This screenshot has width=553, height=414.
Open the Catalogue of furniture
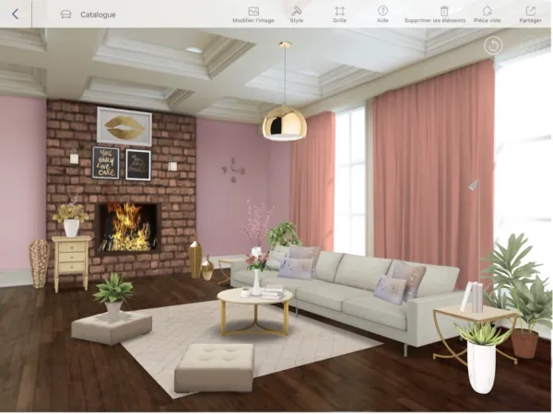(x=88, y=15)
